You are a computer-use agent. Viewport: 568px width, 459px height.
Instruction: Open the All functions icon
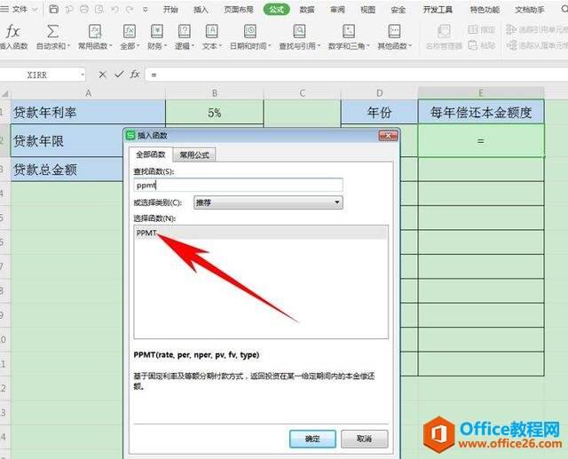pos(130,32)
